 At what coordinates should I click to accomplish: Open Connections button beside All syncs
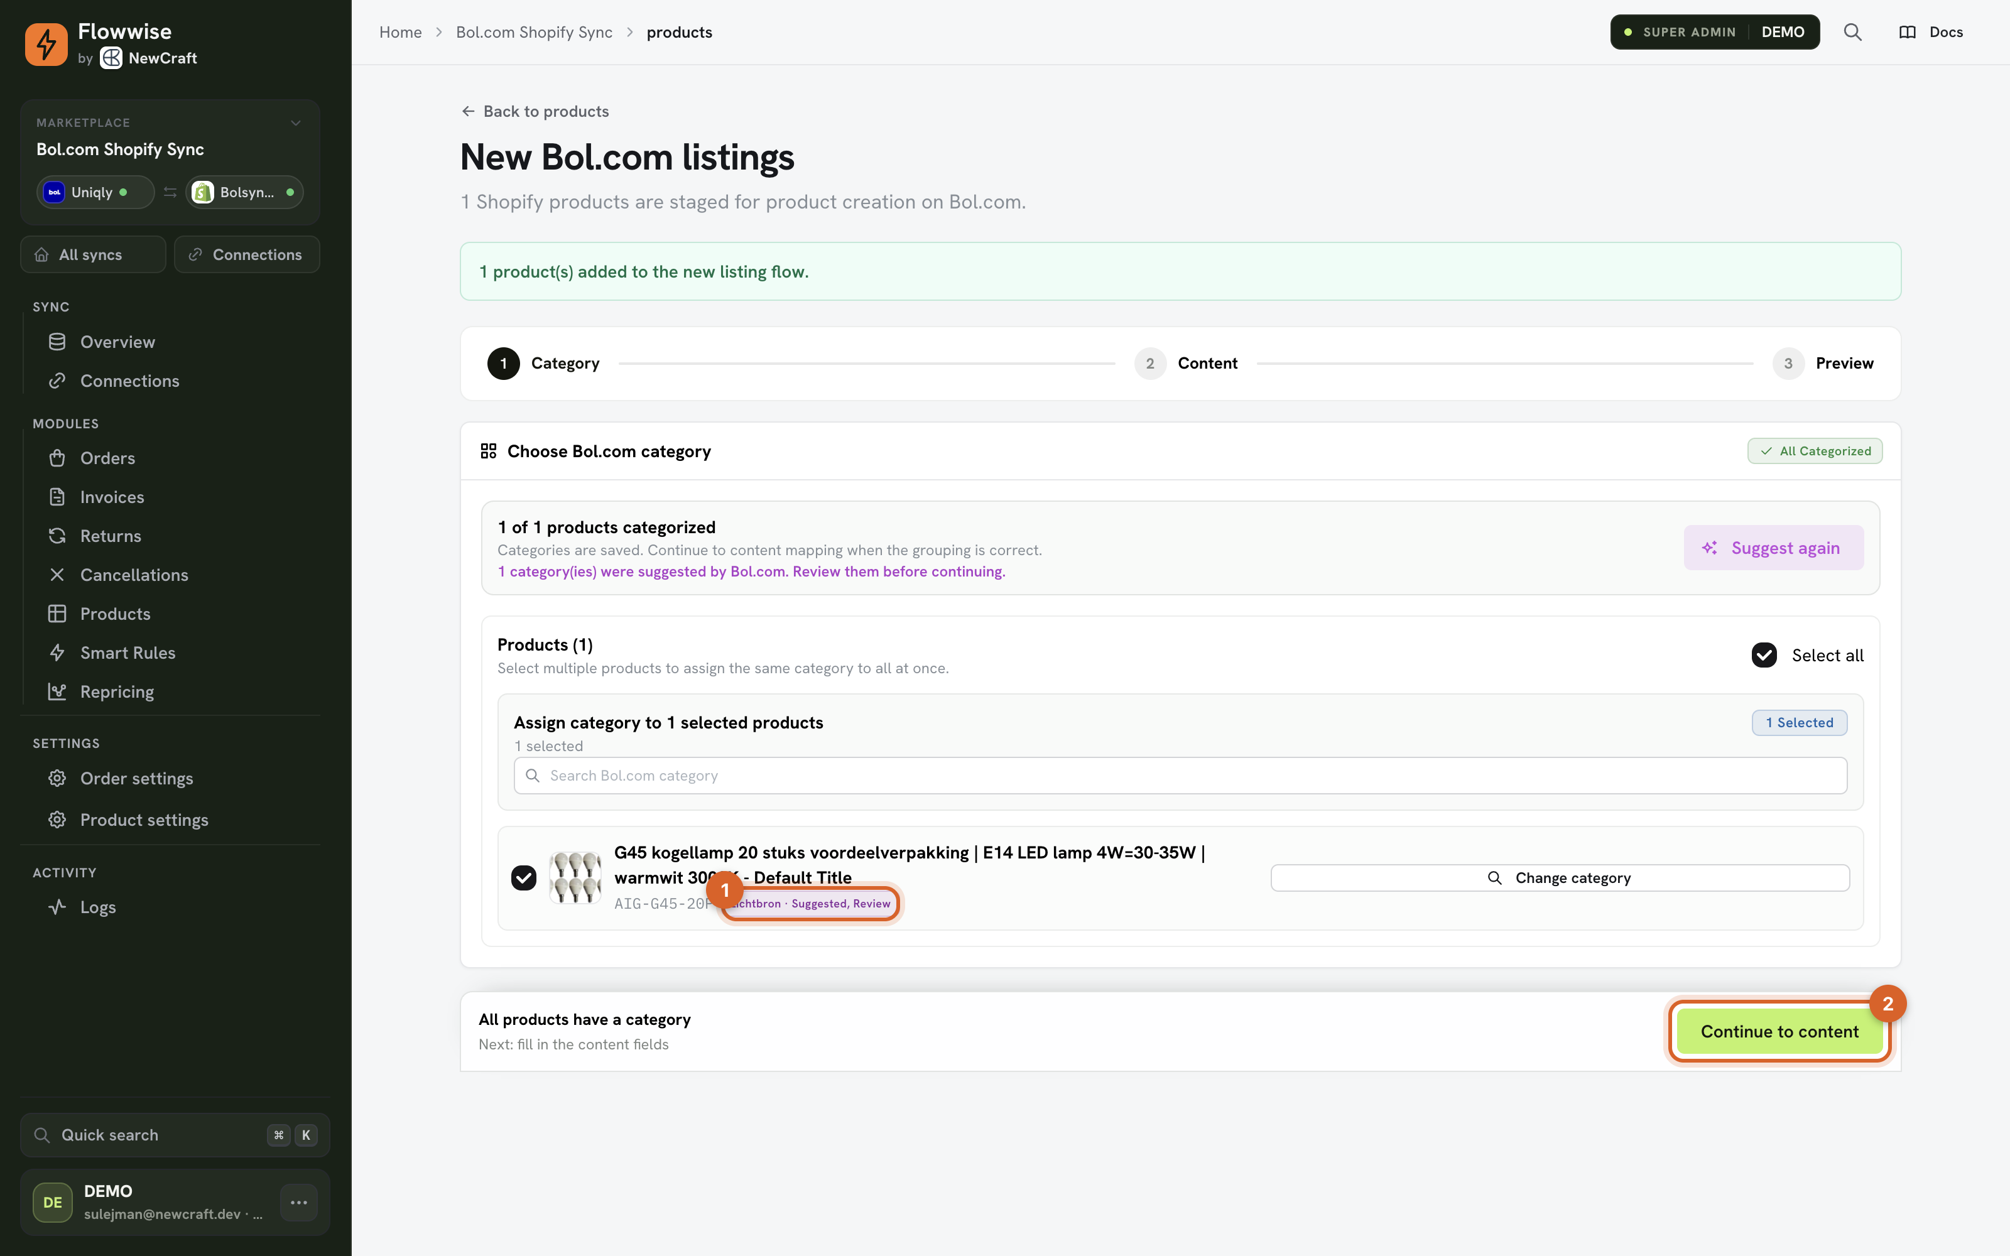(247, 255)
